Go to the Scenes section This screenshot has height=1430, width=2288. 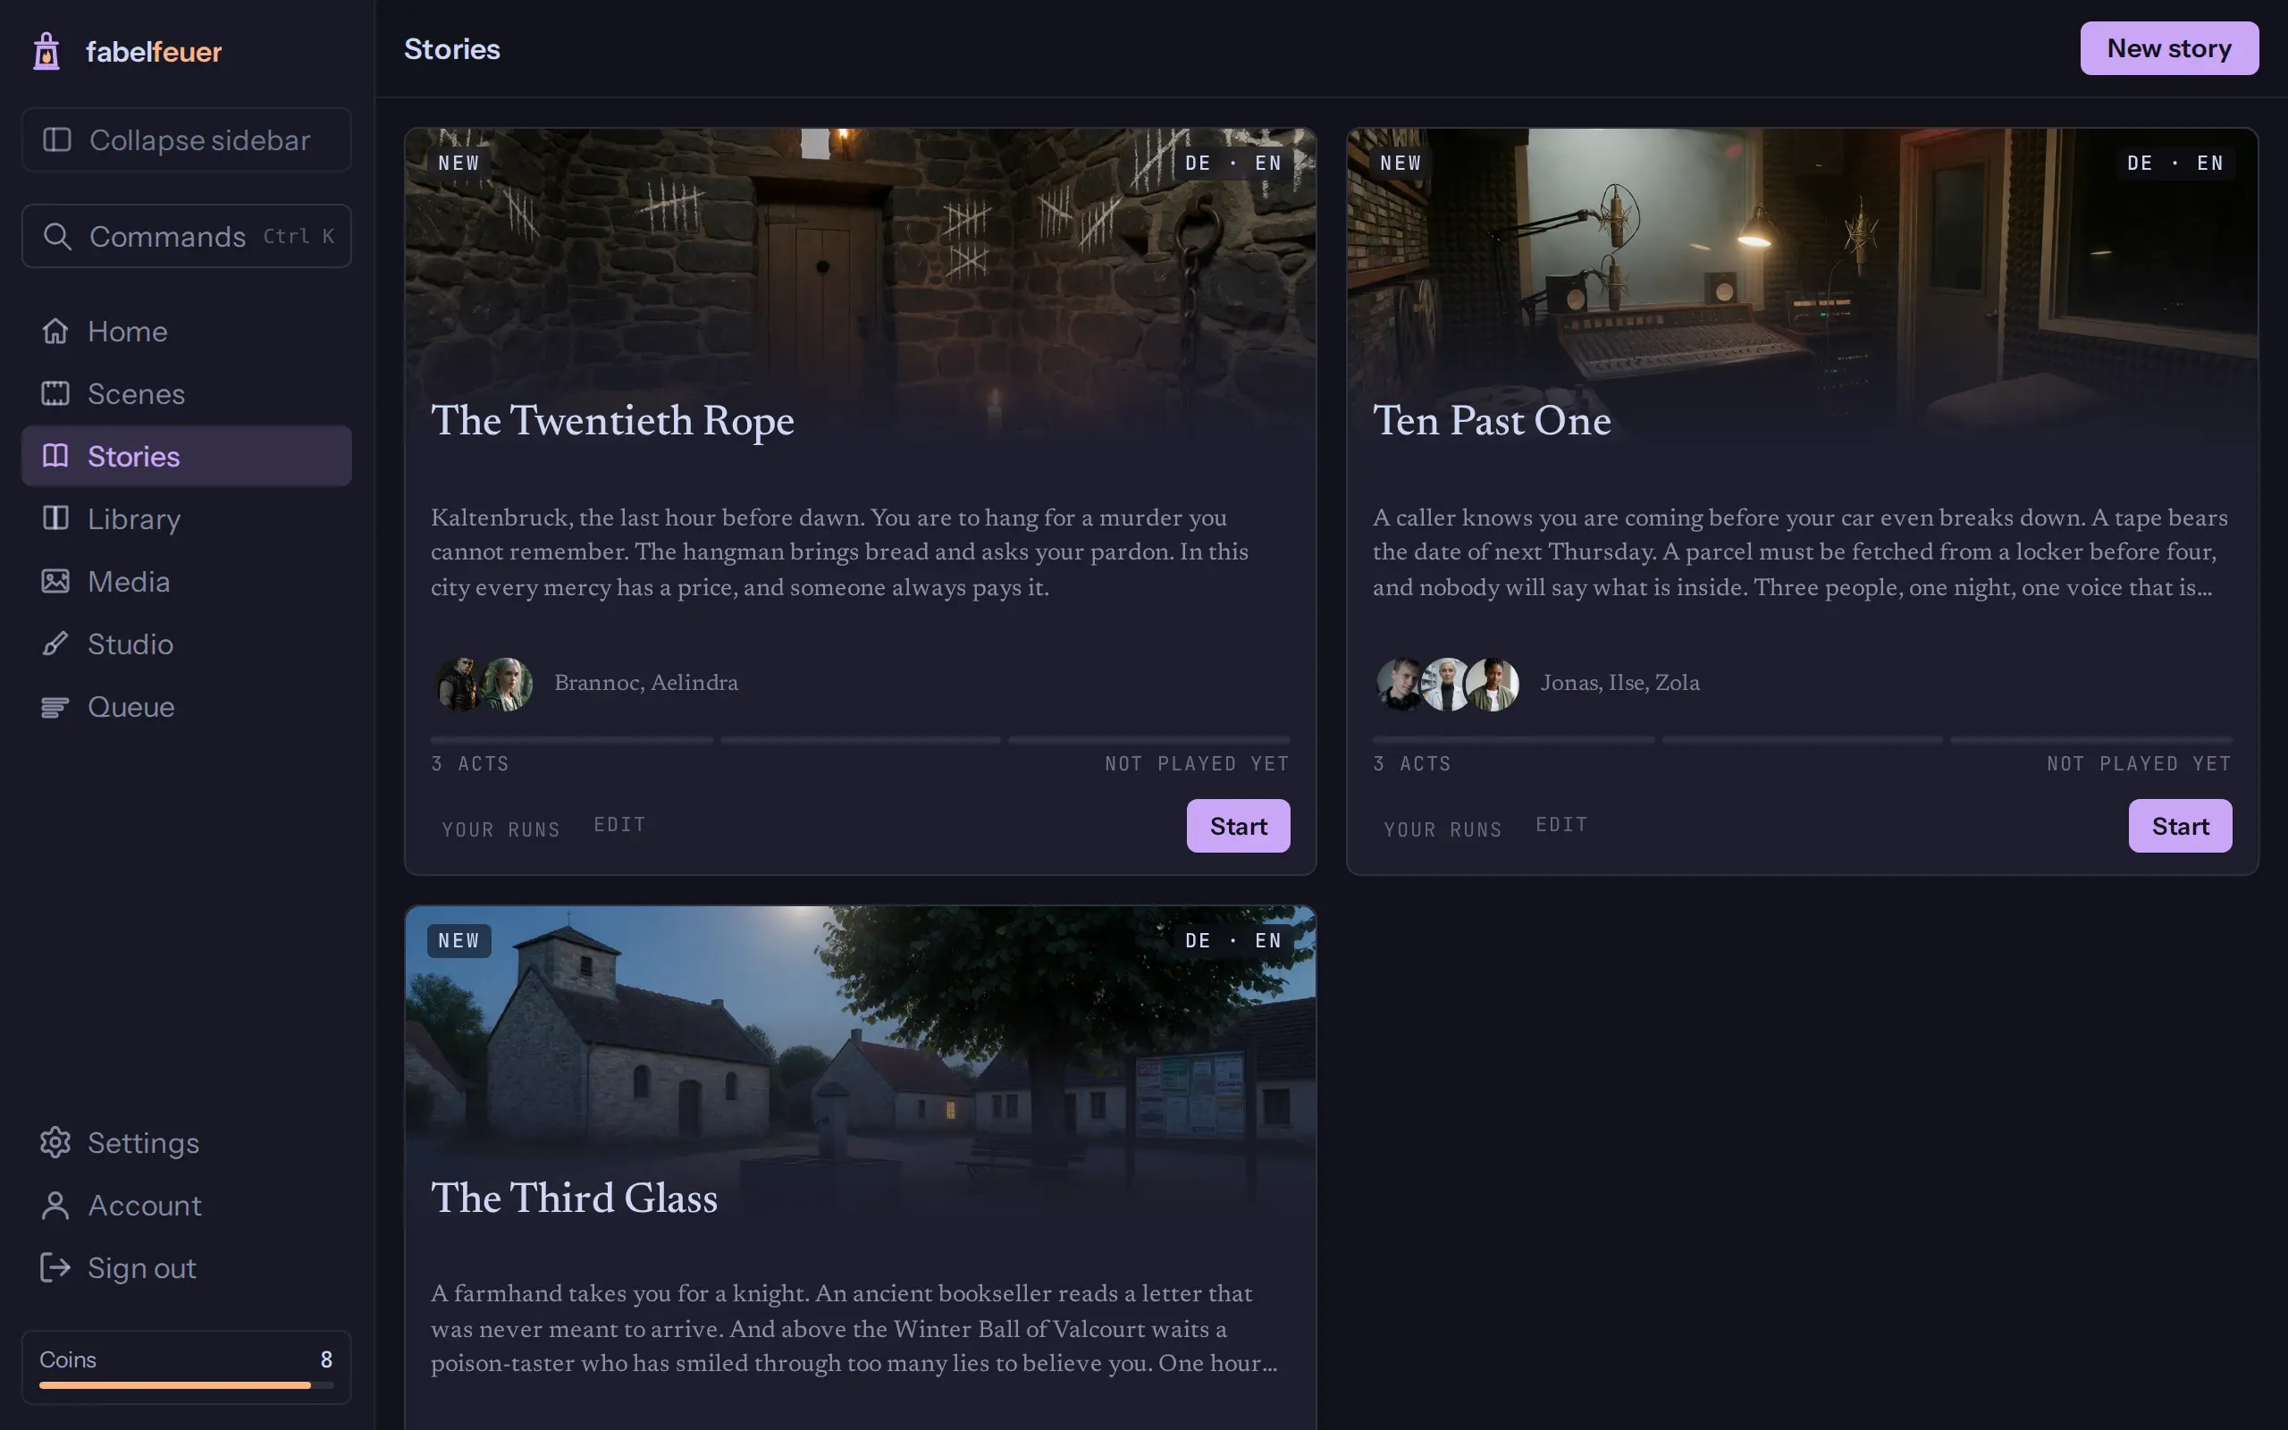pos(136,393)
